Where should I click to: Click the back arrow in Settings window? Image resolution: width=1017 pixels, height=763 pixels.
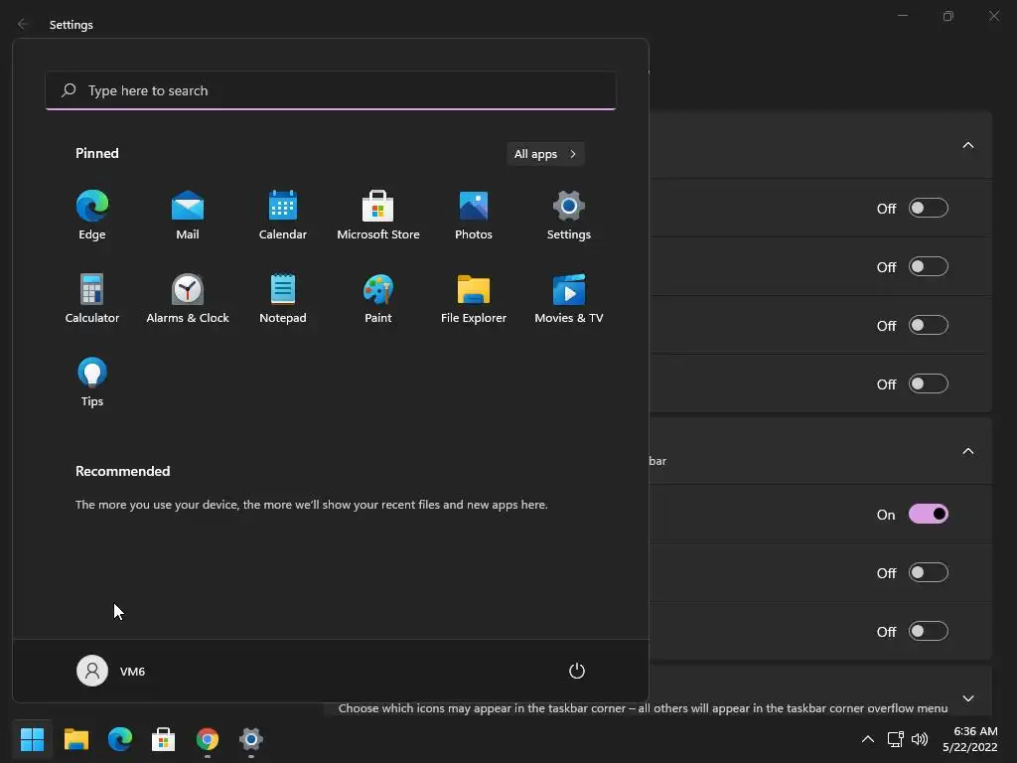(23, 24)
